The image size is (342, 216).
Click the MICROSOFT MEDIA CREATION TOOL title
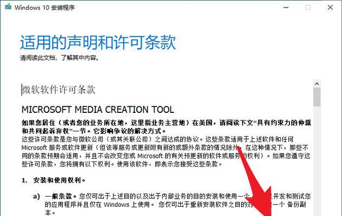(x=98, y=110)
